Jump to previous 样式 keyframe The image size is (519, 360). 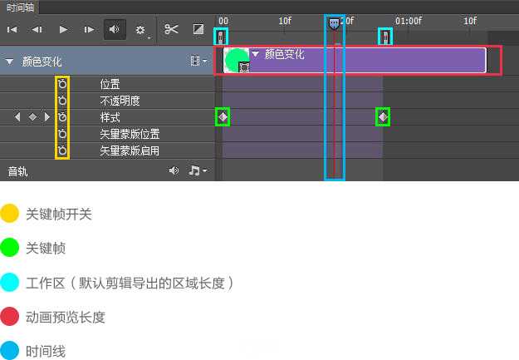click(x=17, y=117)
